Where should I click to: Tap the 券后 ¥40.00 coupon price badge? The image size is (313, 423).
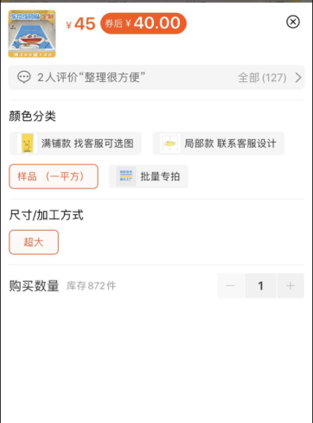143,23
